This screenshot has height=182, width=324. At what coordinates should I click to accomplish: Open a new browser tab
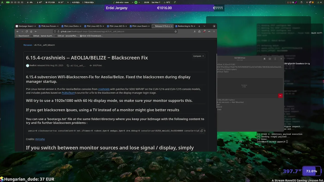pos(199,26)
